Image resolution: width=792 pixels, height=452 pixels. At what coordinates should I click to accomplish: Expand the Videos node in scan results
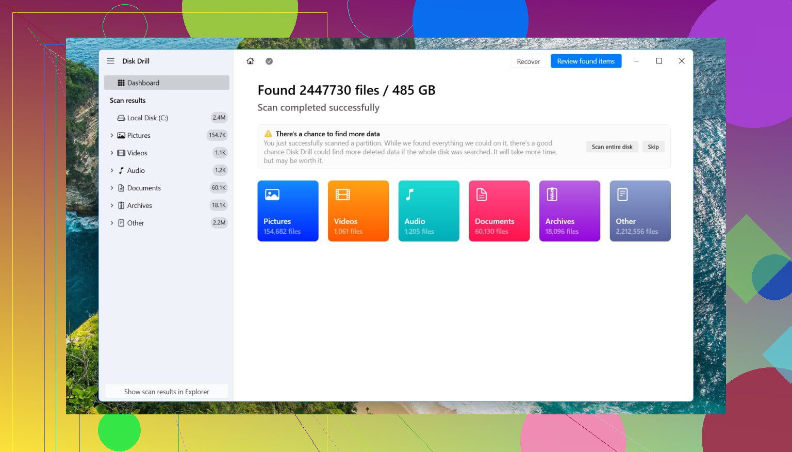[x=112, y=153]
